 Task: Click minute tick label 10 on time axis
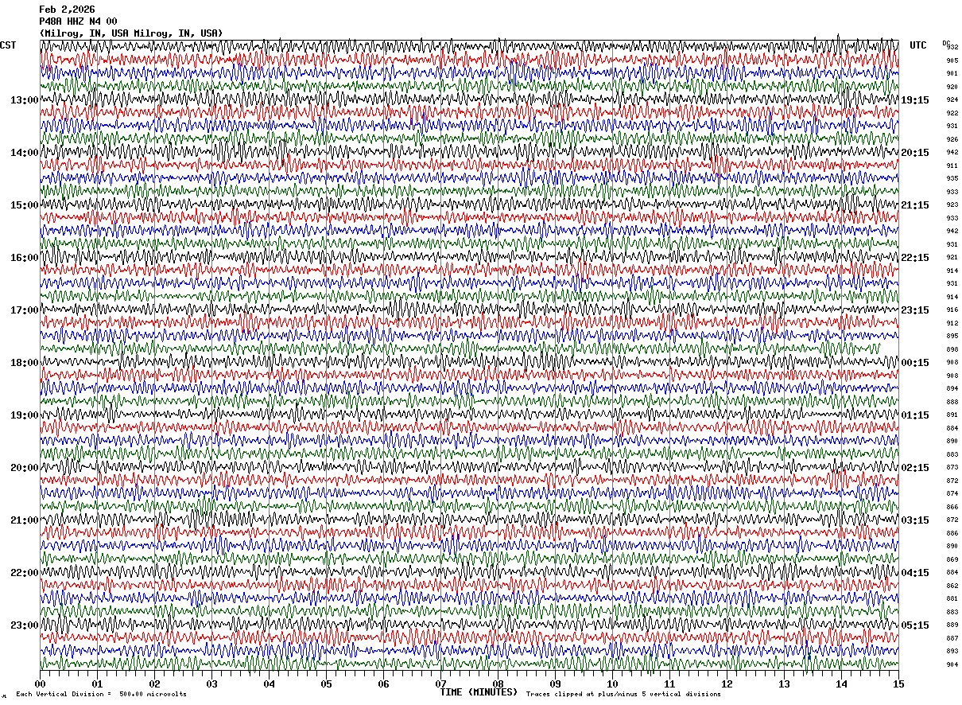click(x=612, y=684)
